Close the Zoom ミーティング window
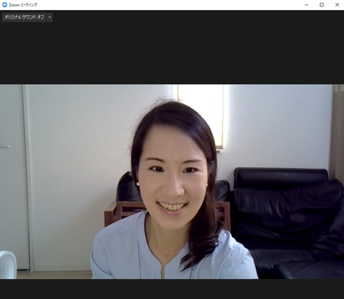The height and width of the screenshot is (299, 344). 337,5
